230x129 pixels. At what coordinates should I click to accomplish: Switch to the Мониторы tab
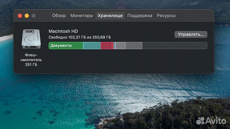point(82,16)
